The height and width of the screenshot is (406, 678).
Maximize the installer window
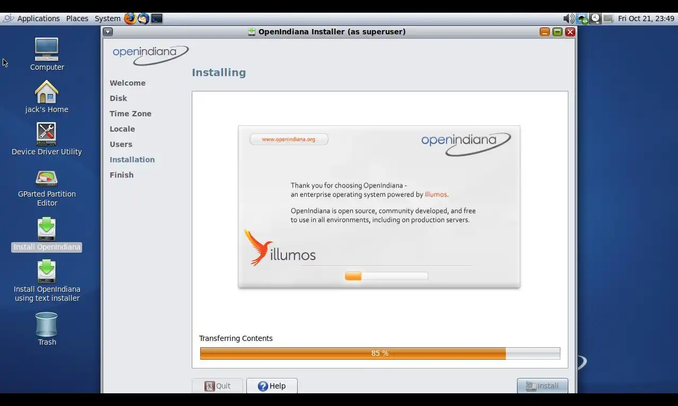[557, 32]
